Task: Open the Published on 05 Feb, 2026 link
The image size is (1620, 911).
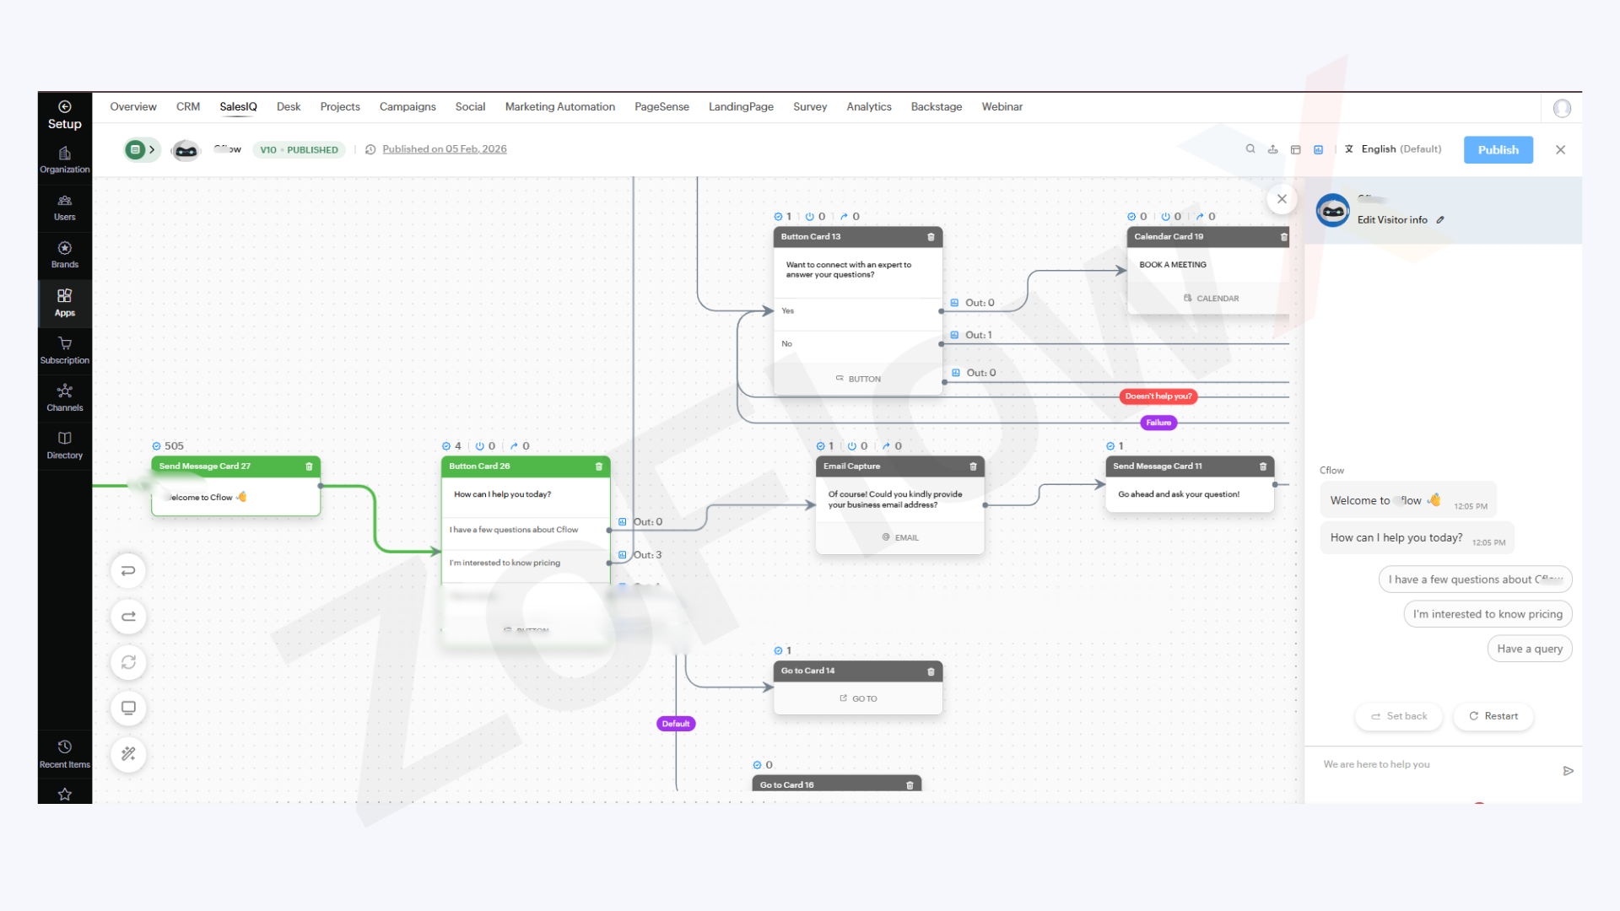Action: [x=444, y=149]
